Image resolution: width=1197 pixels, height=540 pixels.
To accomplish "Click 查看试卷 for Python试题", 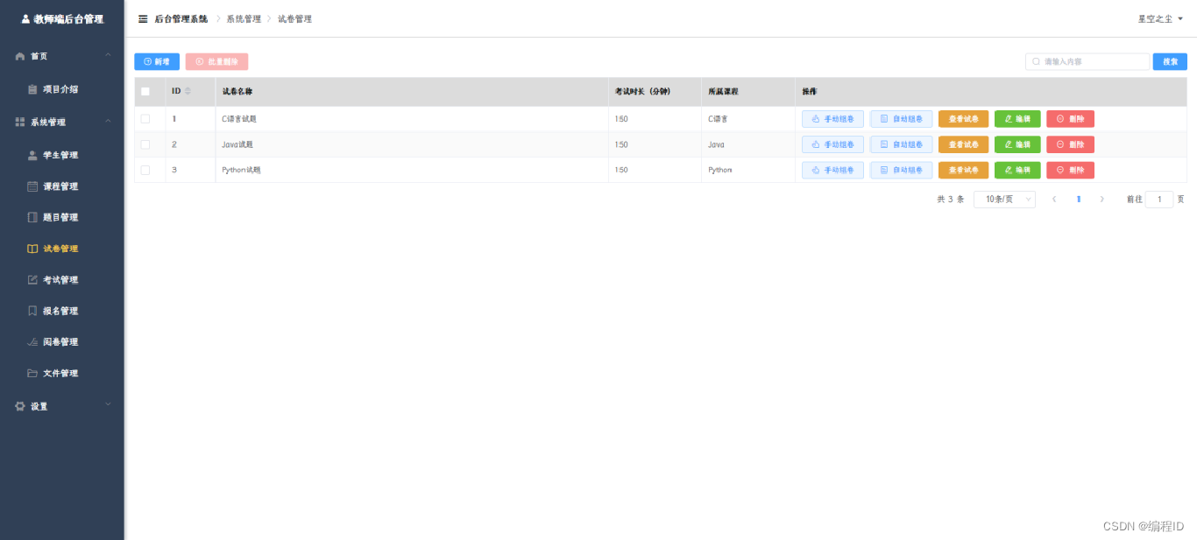I will 963,170.
